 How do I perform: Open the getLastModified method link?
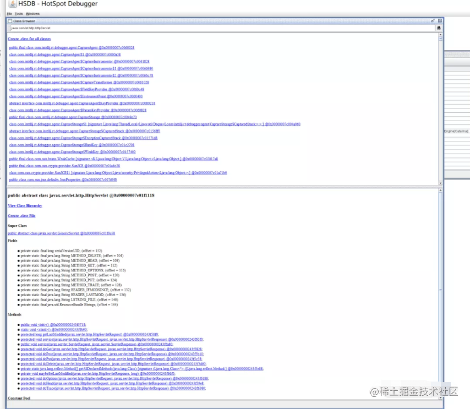90,334
